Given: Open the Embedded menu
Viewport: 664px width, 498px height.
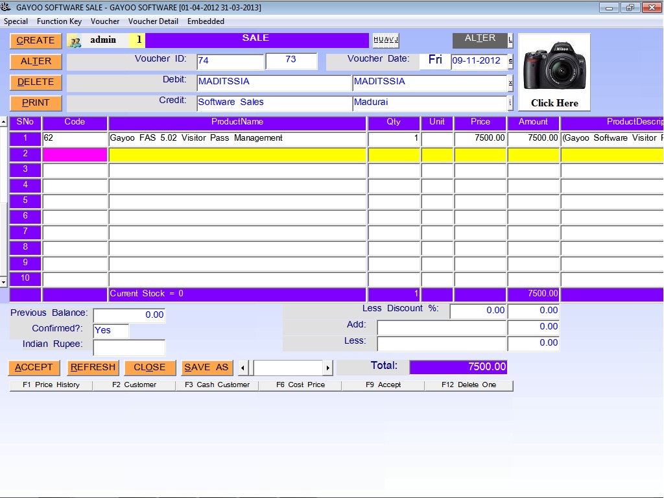Looking at the screenshot, I should (206, 21).
